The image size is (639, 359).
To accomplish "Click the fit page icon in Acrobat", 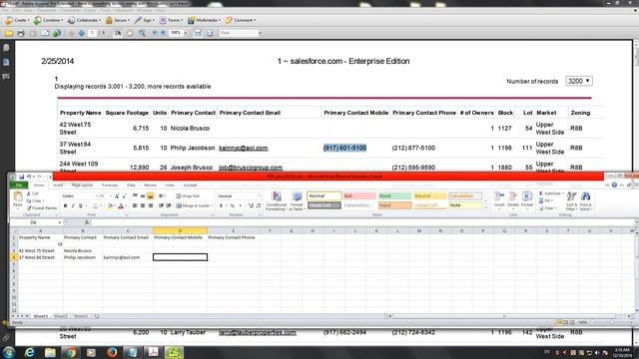I will [210, 33].
